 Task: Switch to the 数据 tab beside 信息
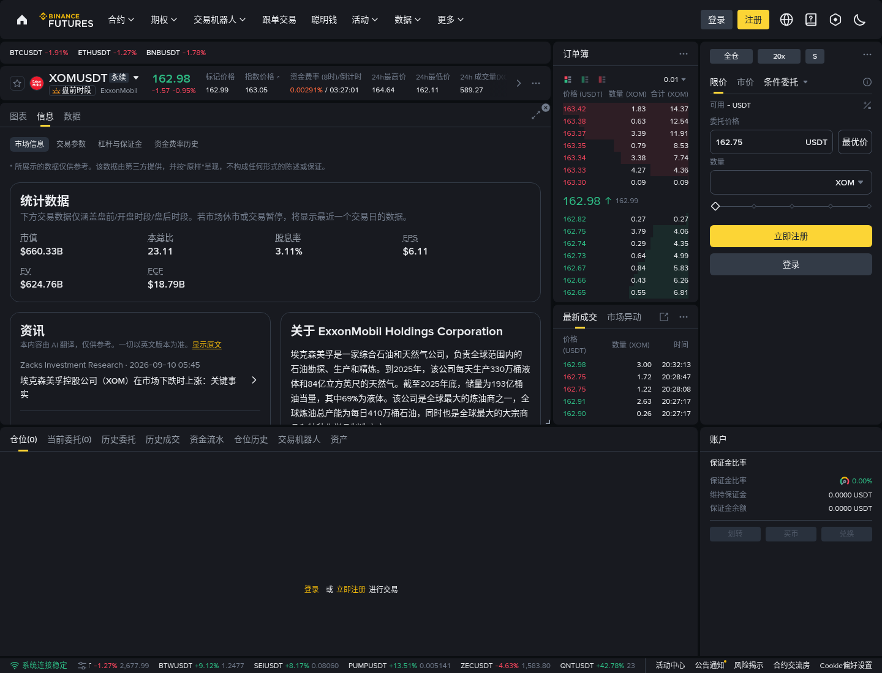coord(72,116)
